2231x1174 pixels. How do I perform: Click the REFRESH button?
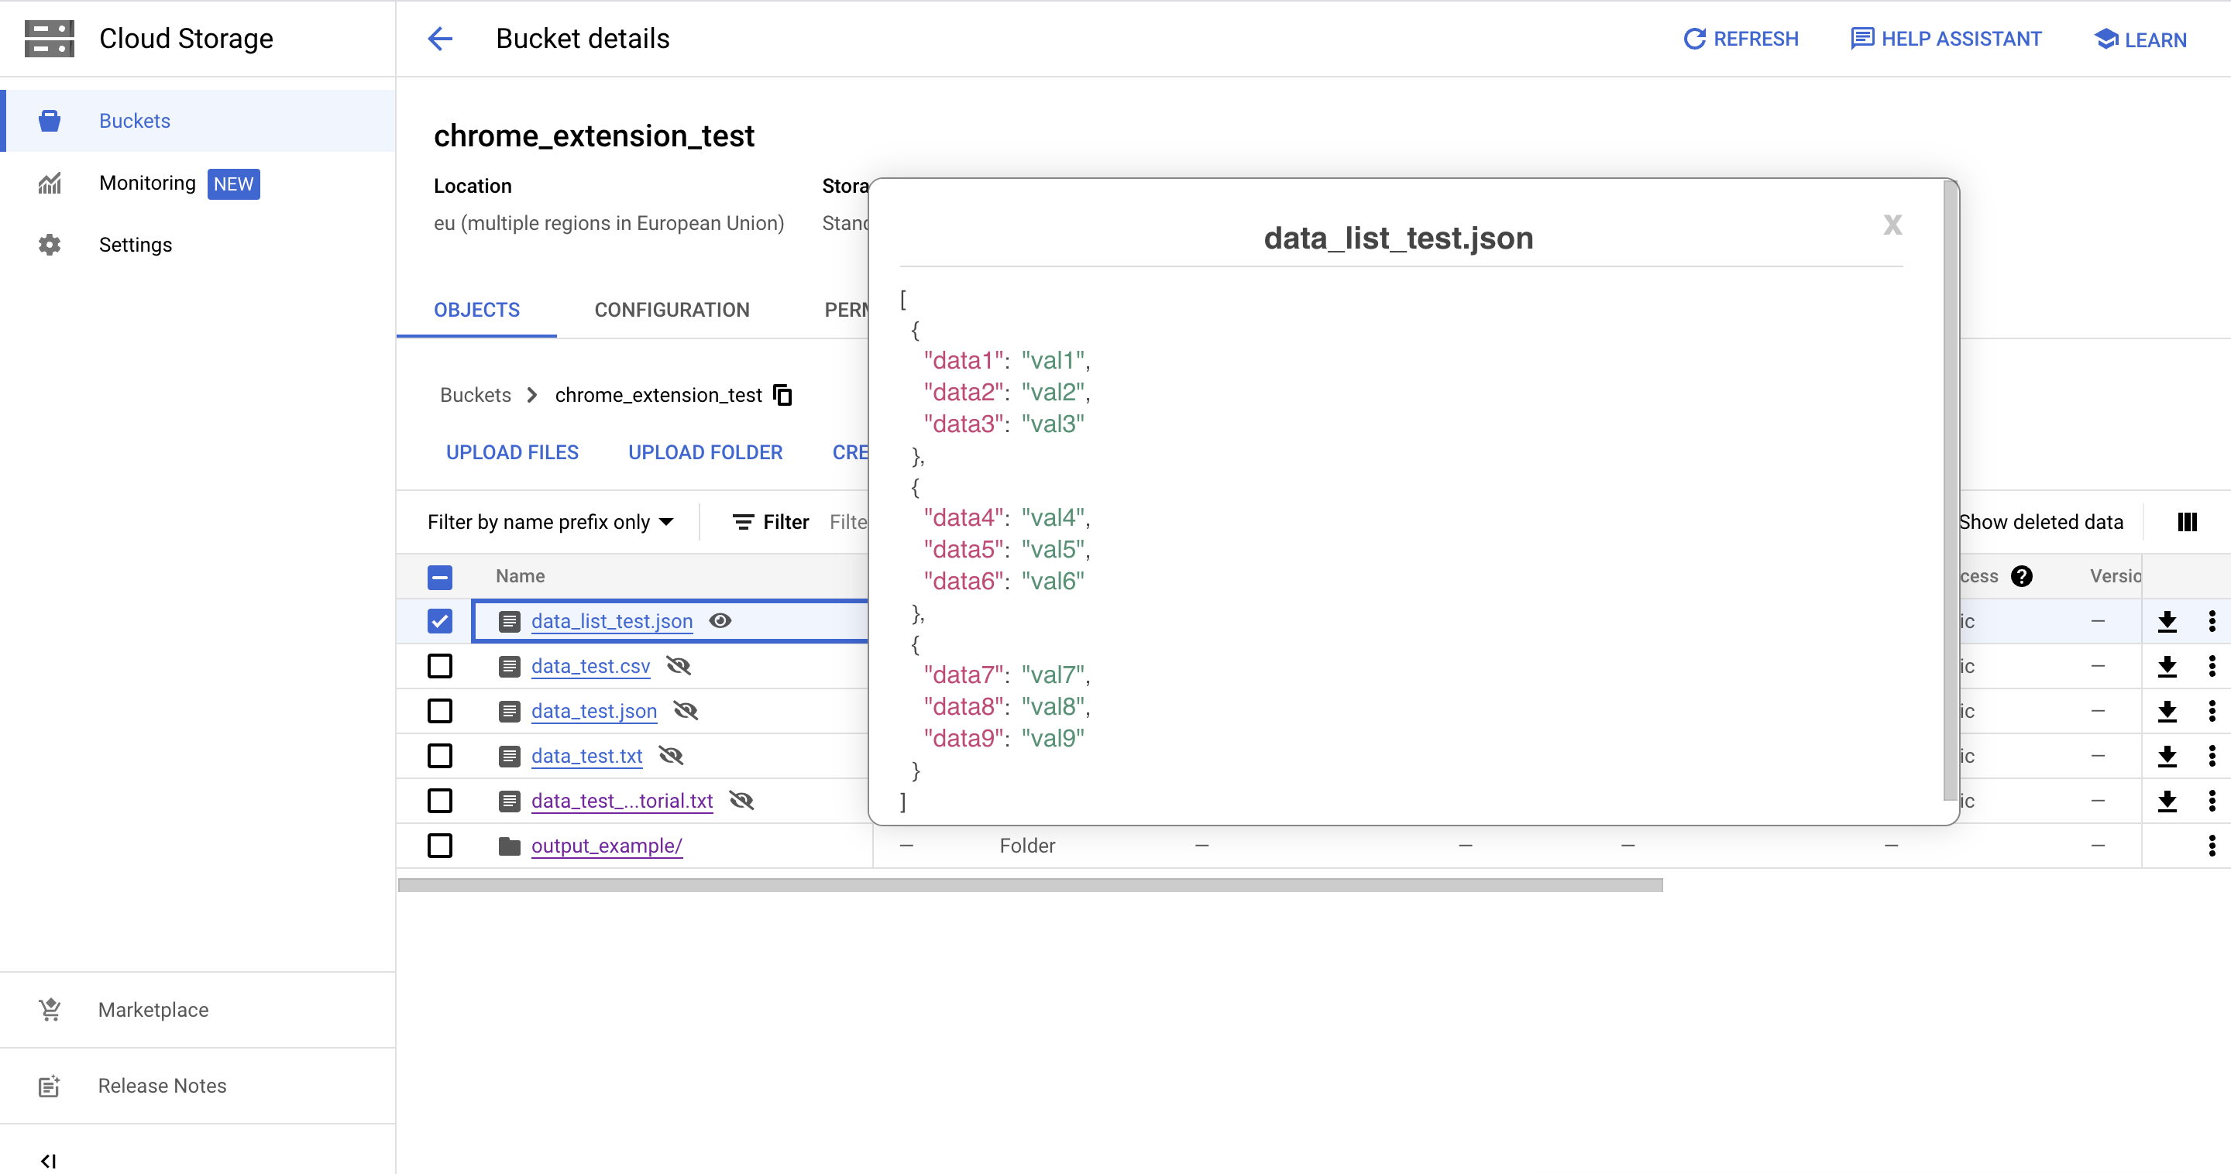[x=1741, y=39]
